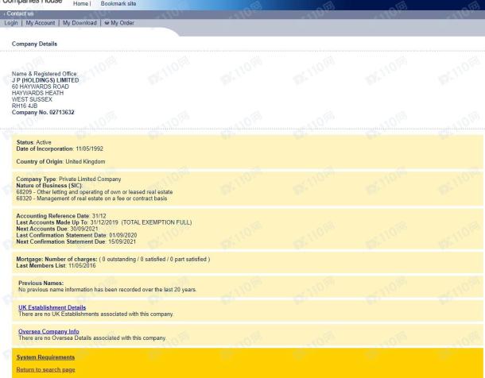Viewport: 485px width, 378px height.
Task: Click the Name & Registered Office label
Action: [45, 74]
